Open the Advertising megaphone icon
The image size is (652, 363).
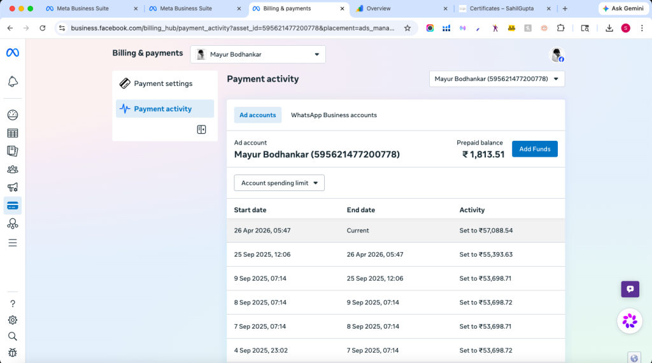pyautogui.click(x=13, y=187)
